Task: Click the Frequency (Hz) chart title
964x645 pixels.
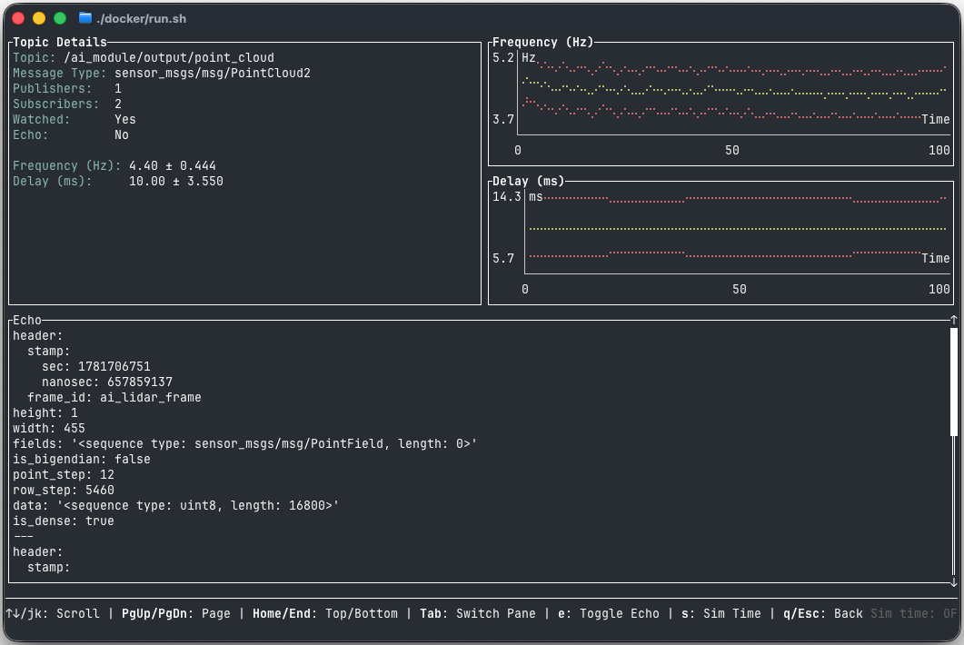Action: 542,42
